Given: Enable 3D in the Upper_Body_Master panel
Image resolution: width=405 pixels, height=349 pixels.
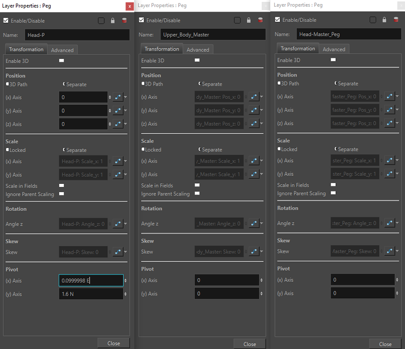Looking at the screenshot, I should [x=197, y=61].
